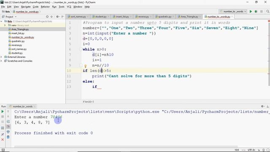The image size is (270, 152).
Task: Hide the Run panel with download-style icon
Action: point(267,106)
